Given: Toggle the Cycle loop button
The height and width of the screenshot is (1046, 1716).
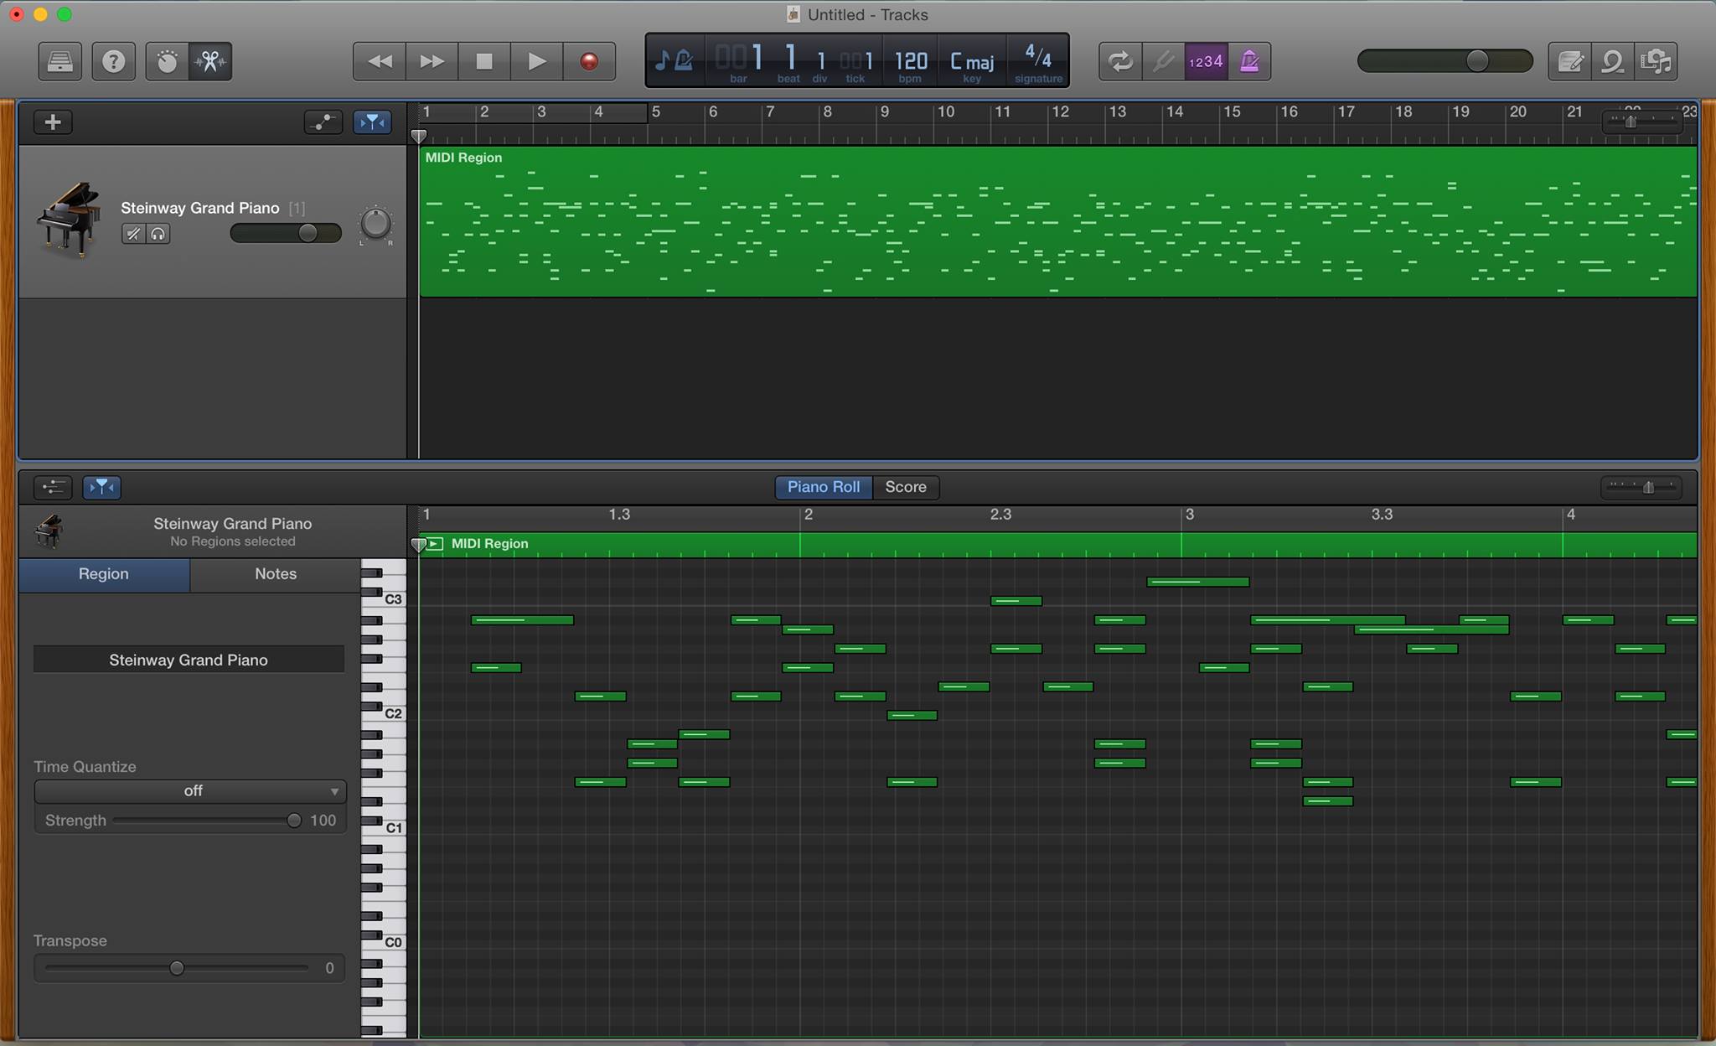Looking at the screenshot, I should 1120,61.
